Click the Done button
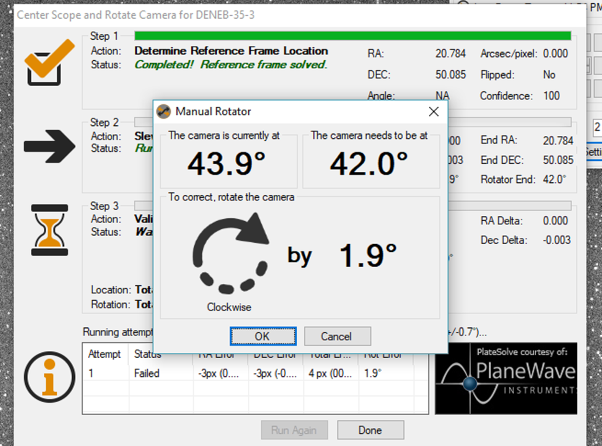Screen dimensions: 602x446 point(370,430)
